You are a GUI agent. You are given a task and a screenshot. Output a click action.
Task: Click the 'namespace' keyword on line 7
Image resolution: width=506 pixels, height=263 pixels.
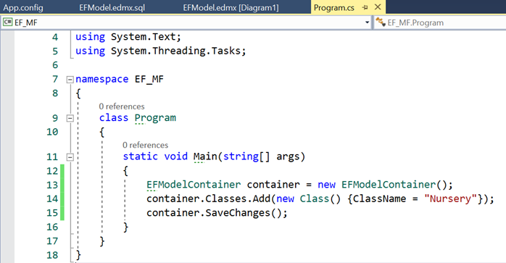[102, 80]
